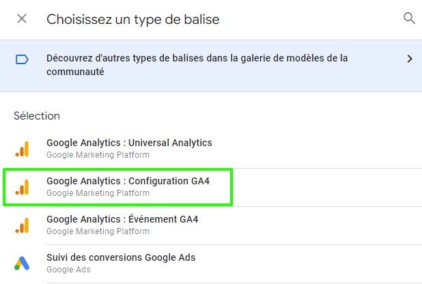The width and height of the screenshot is (422, 284).
Task: Click 'Google Ads' subtitle under conversion tracking
Action: (68, 270)
